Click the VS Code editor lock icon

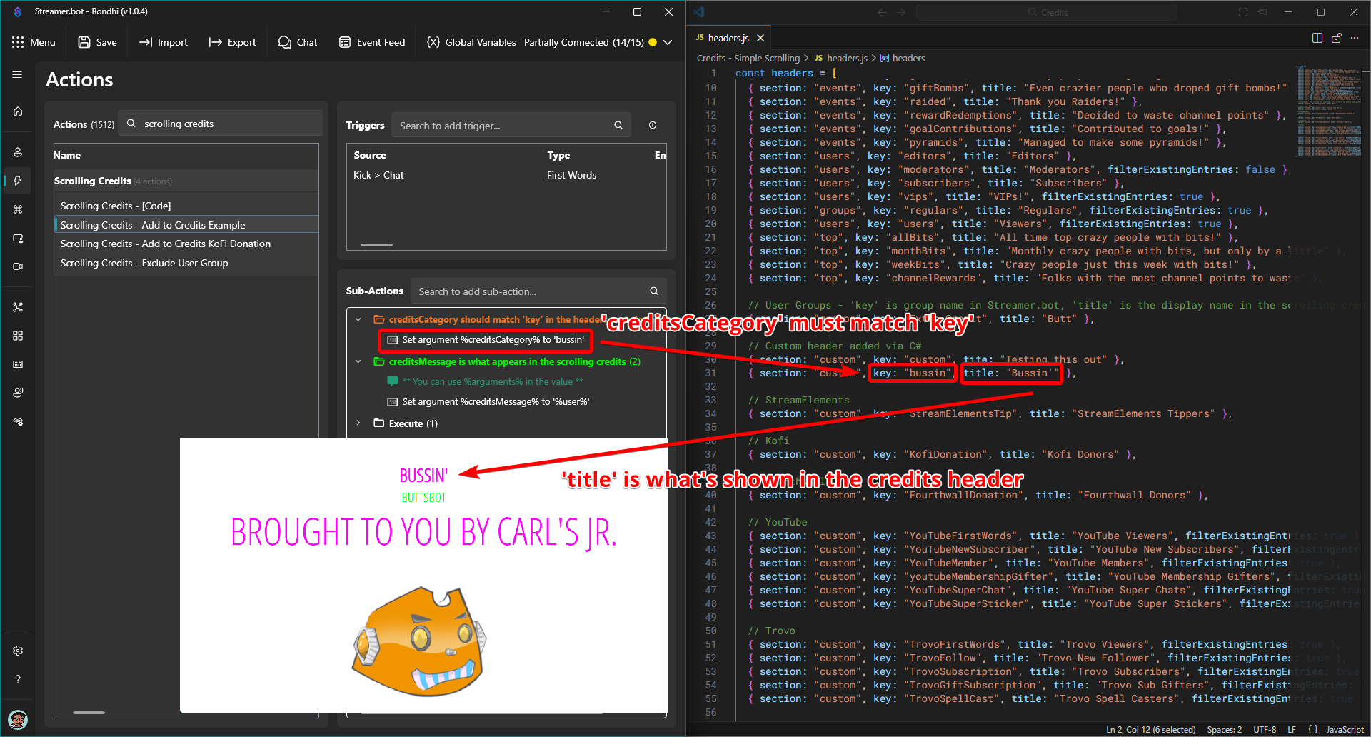tap(1337, 38)
